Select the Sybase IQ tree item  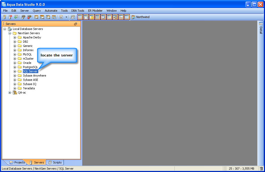(x=30, y=84)
